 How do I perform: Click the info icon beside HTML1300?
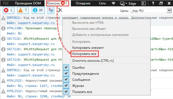tap(3, 28)
